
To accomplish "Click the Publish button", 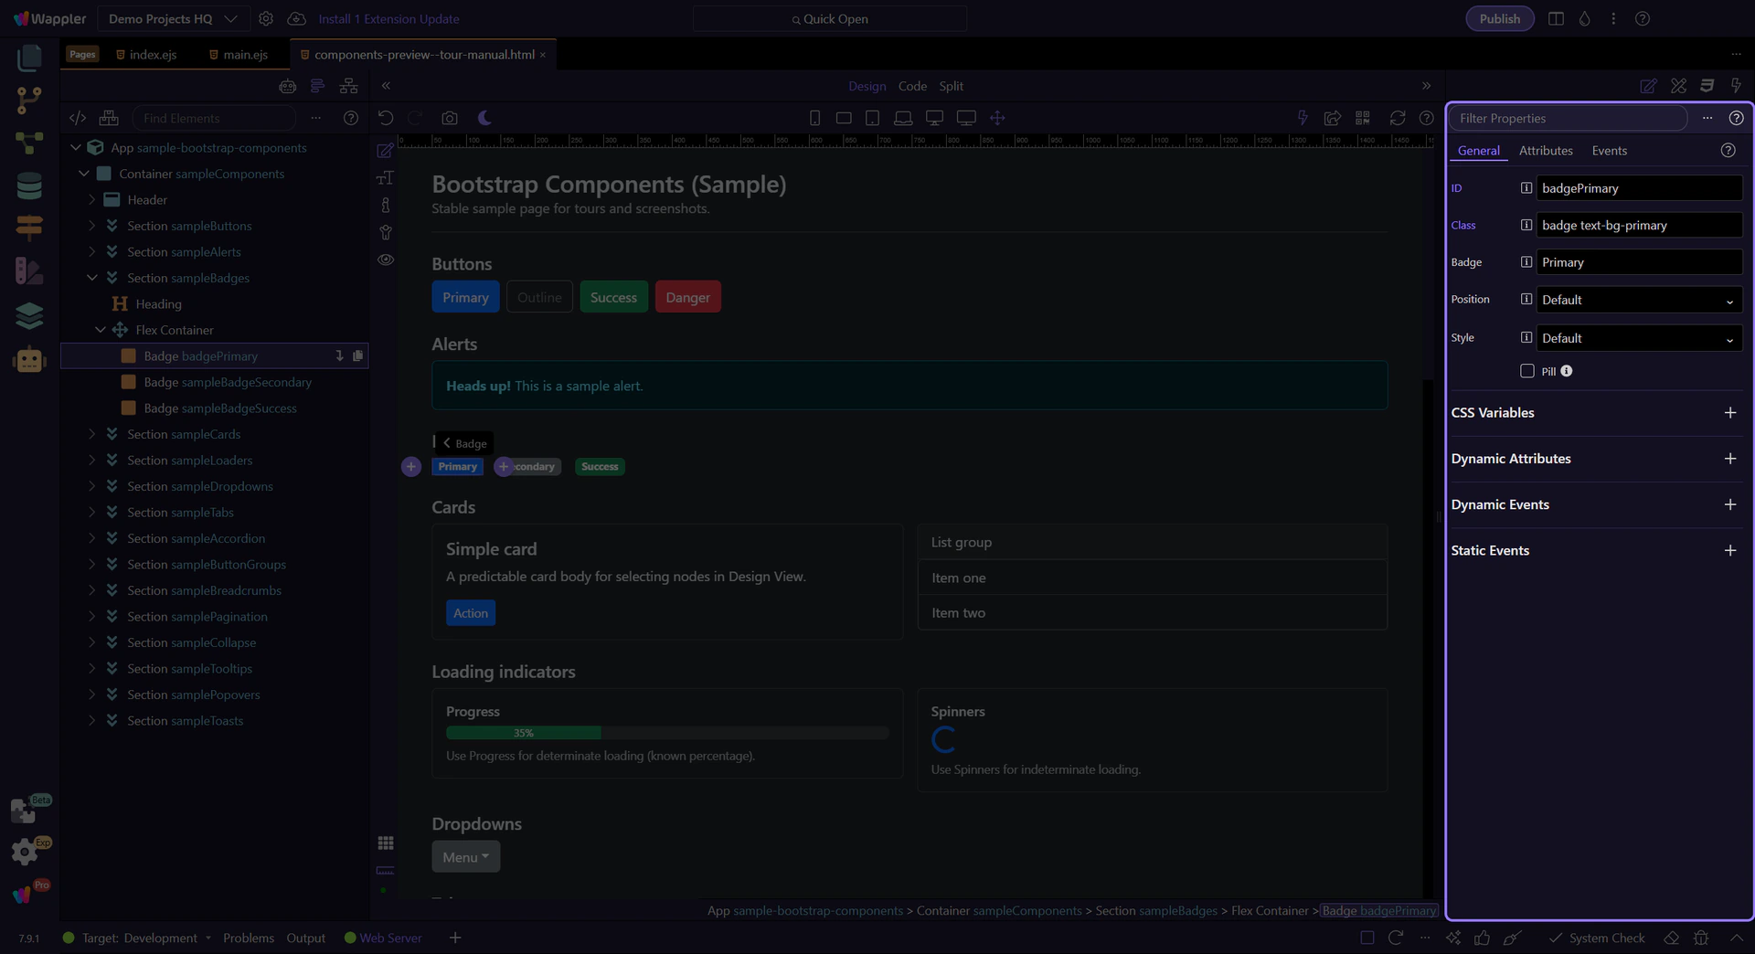I will pos(1499,18).
